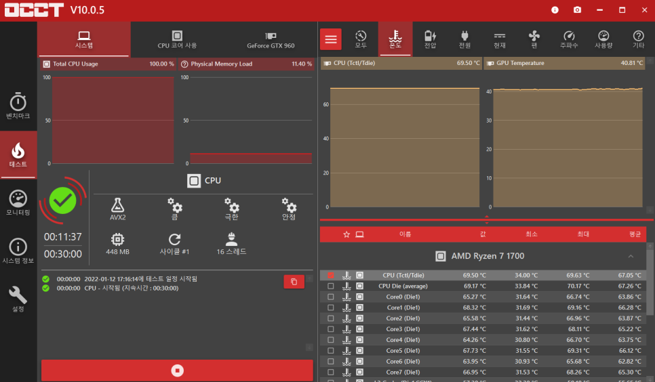Screen dimensions: 655x382
Task: Select the CPU core usage tab
Action: 177,39
